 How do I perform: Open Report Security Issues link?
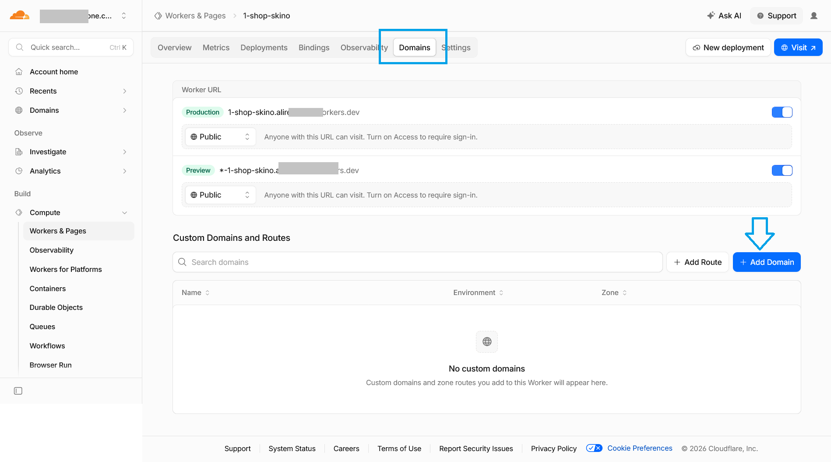click(476, 448)
